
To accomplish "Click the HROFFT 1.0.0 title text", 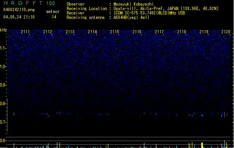I will point(29,3).
